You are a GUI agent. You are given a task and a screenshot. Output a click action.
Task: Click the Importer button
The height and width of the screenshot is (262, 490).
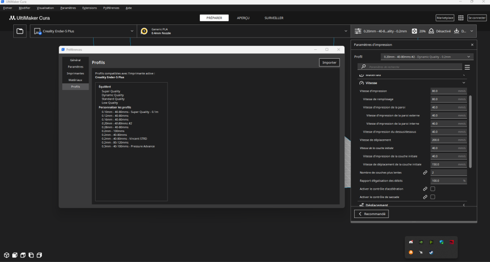coord(329,63)
